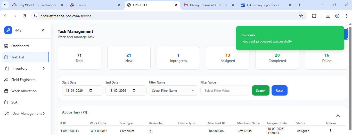Reload the page using the refresh icon

point(24,16)
